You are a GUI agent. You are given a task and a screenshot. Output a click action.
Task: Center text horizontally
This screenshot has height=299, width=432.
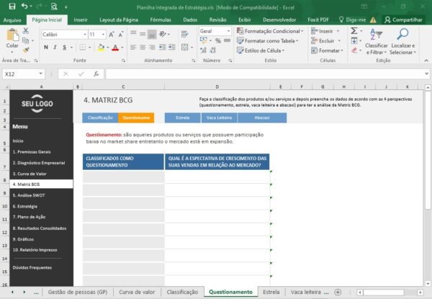coord(143,48)
